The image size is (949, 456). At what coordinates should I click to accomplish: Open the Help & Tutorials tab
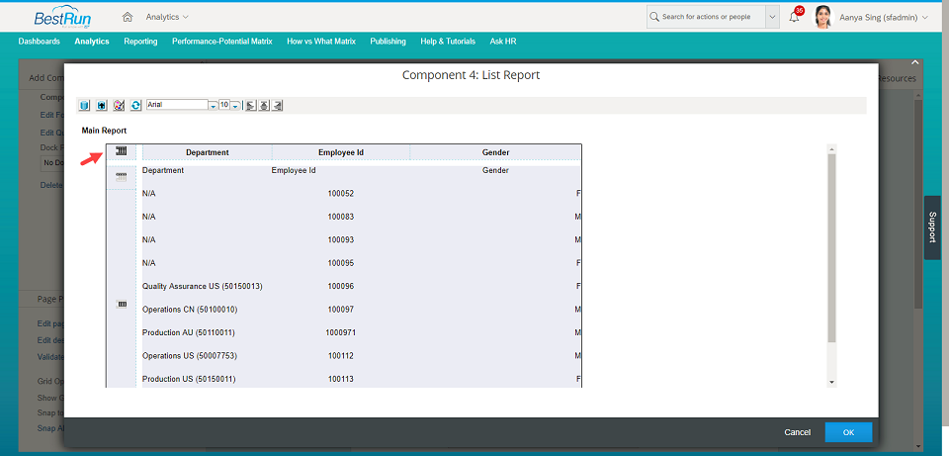click(x=448, y=42)
